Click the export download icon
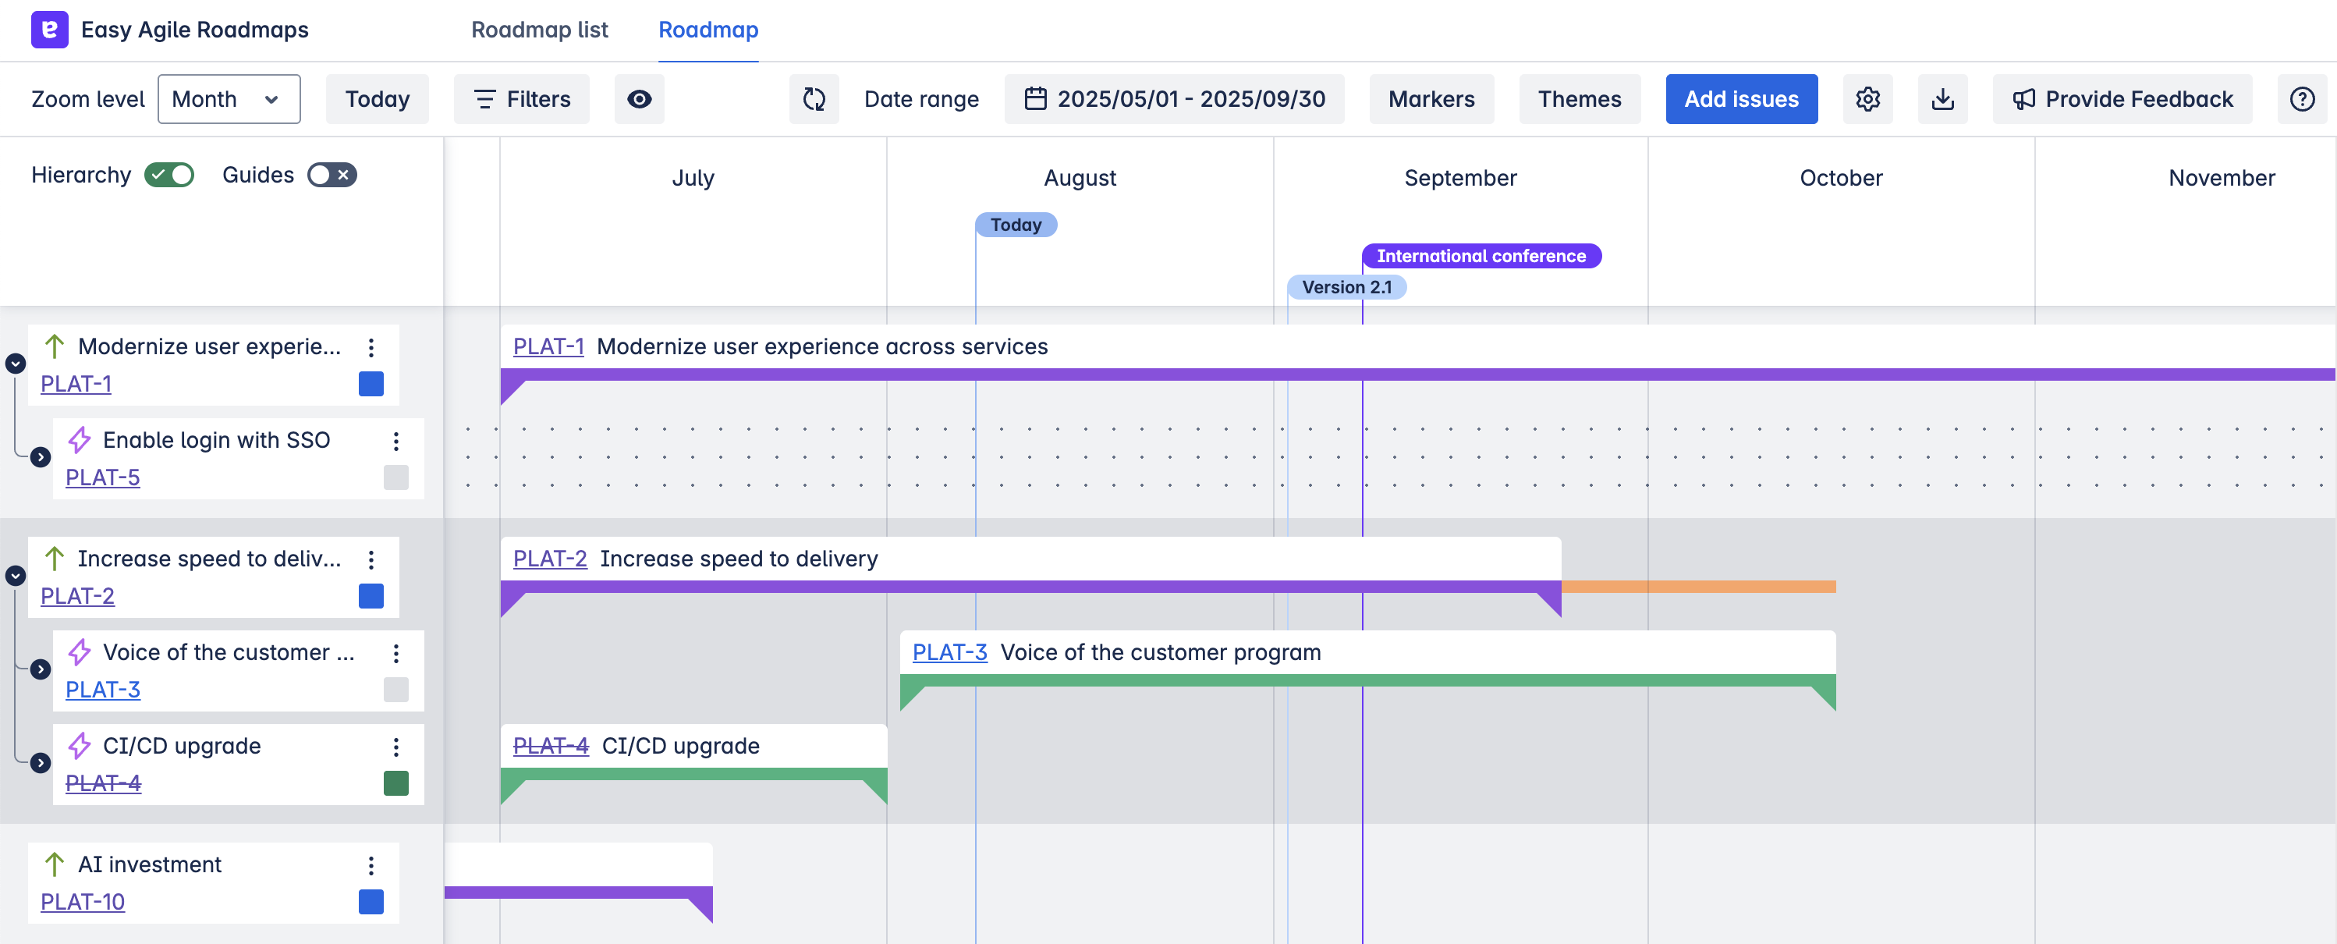 (x=1942, y=99)
